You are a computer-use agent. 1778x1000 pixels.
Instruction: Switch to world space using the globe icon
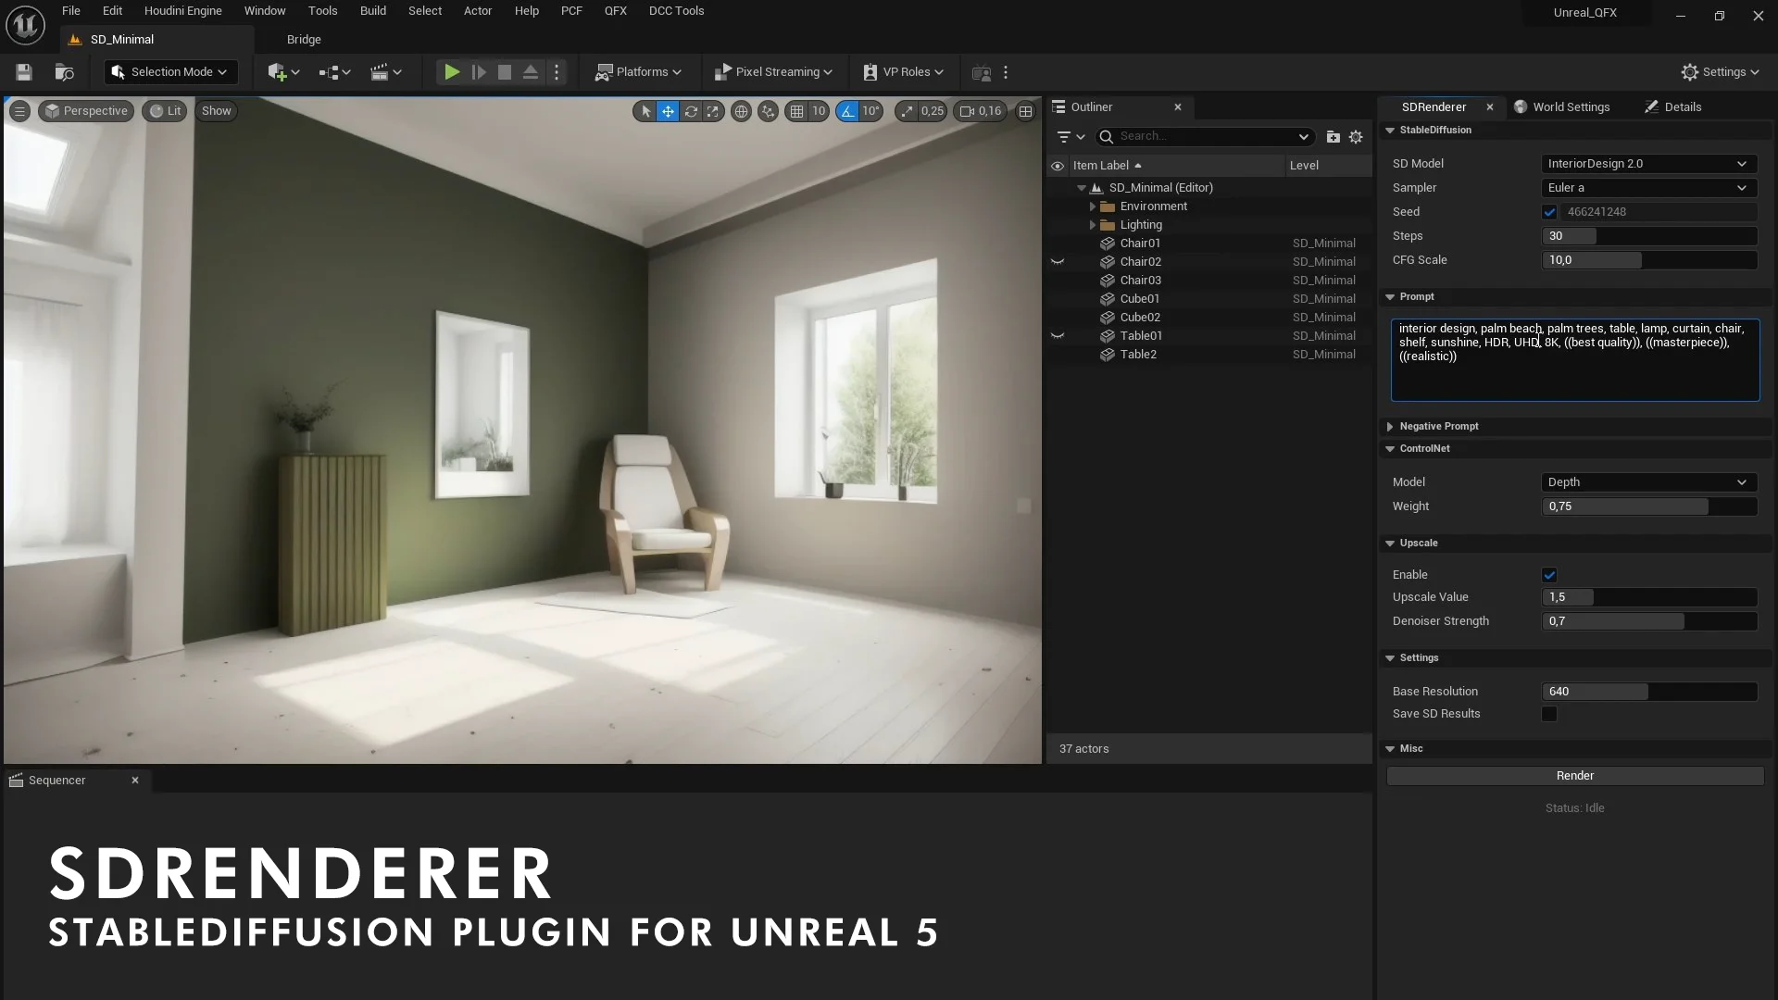[741, 111]
